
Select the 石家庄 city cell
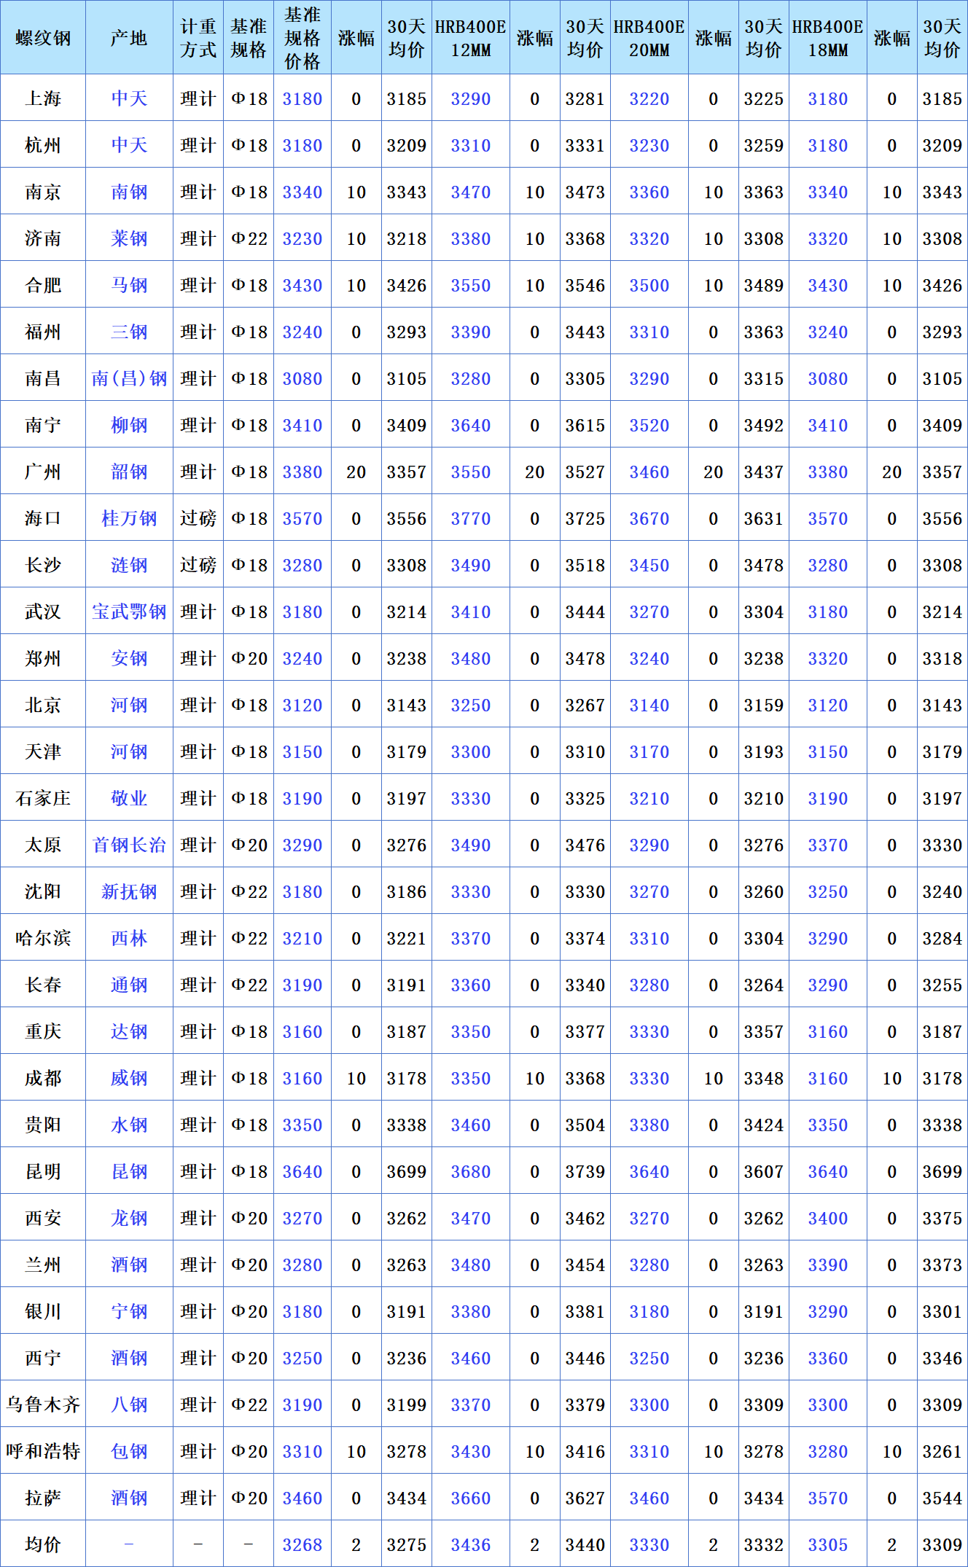coord(43,798)
